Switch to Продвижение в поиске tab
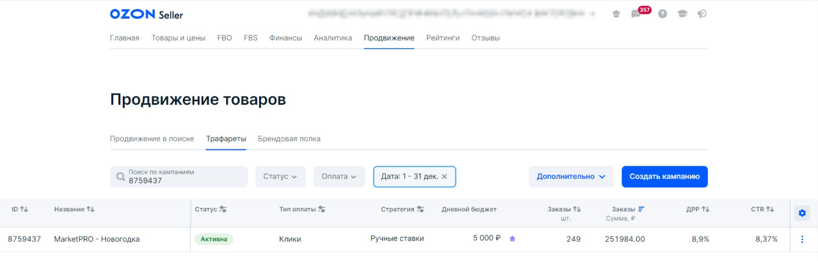Screen dimensions: 818x261 tap(152, 139)
